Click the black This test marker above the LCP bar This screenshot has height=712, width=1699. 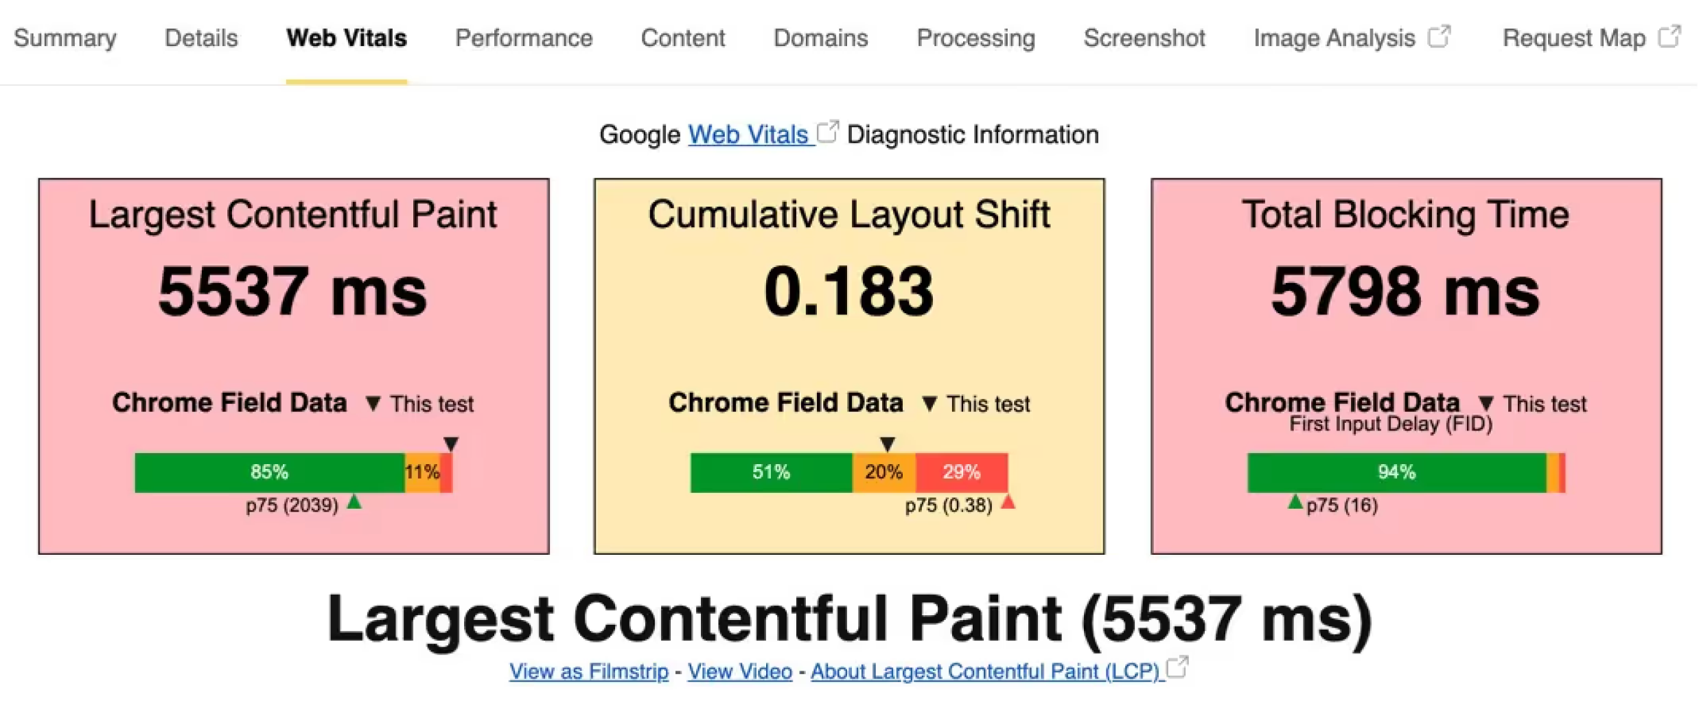coord(451,444)
